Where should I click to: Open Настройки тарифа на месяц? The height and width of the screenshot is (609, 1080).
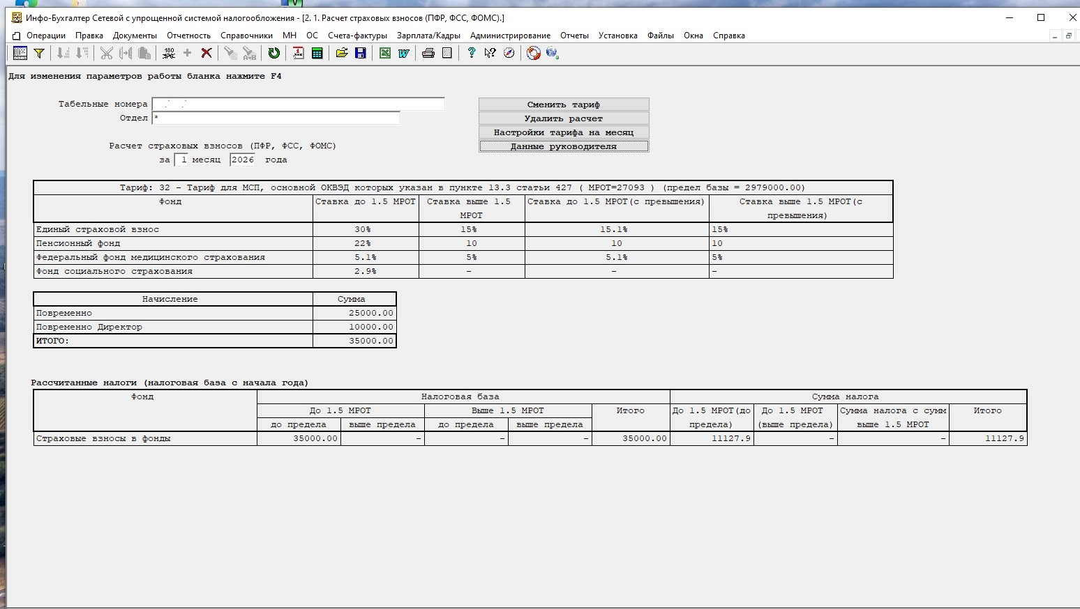(x=564, y=132)
